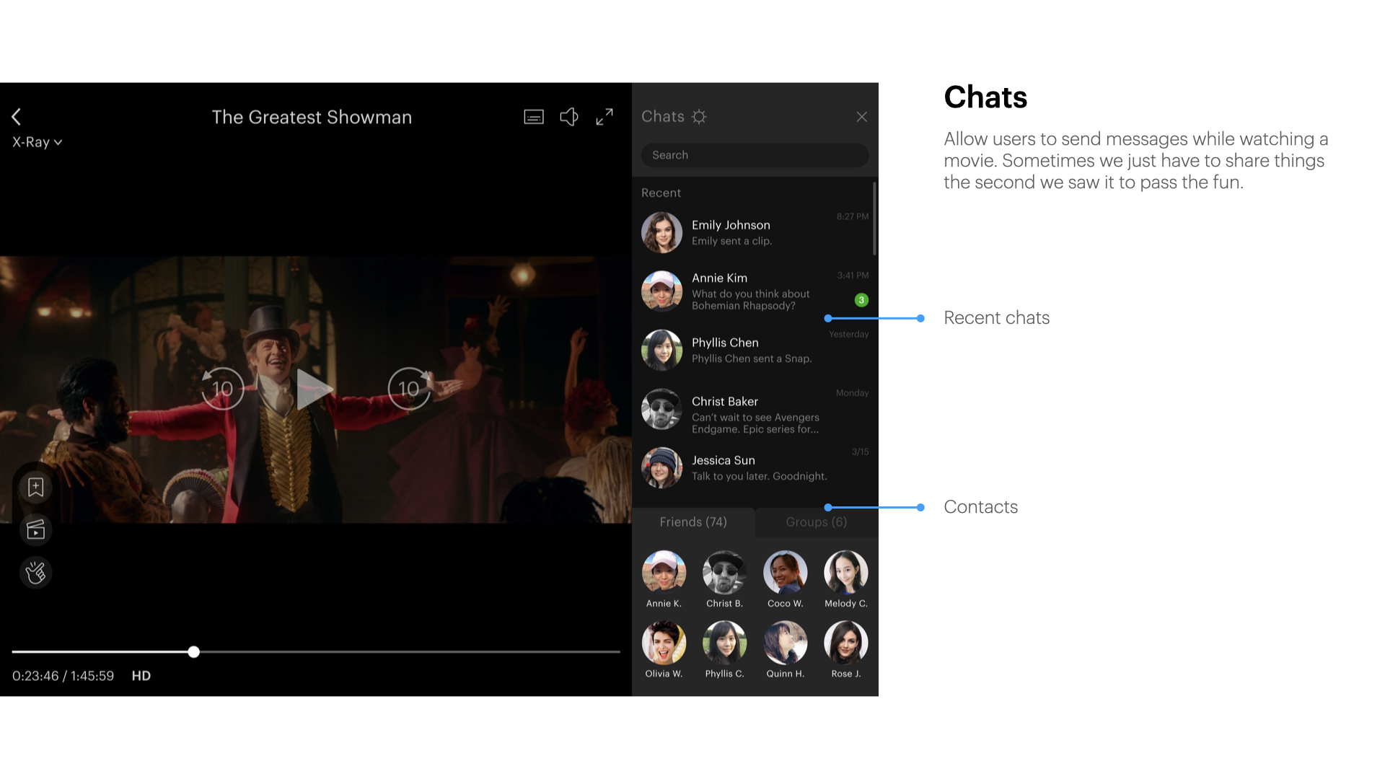Open Annie Kim's conversation
This screenshot has height=779, width=1385.
click(755, 291)
